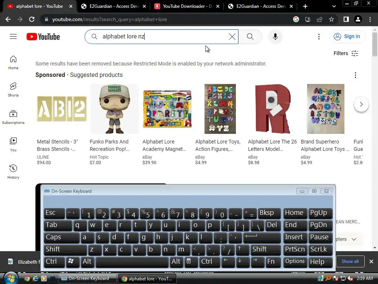
Task: Start voice search with the microphone icon
Action: click(x=275, y=37)
